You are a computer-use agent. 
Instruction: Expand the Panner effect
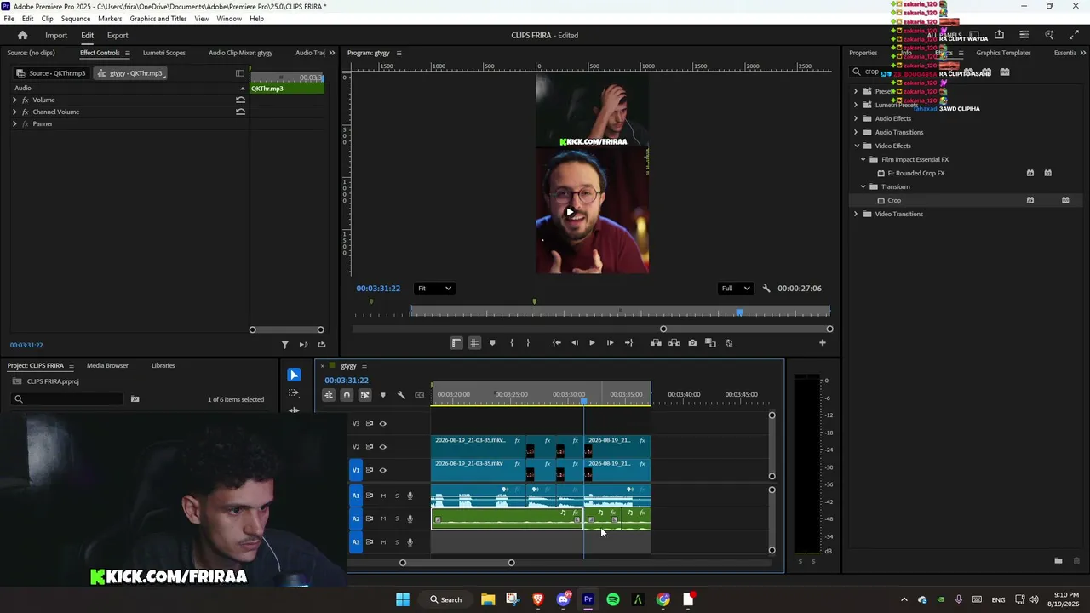pos(14,123)
